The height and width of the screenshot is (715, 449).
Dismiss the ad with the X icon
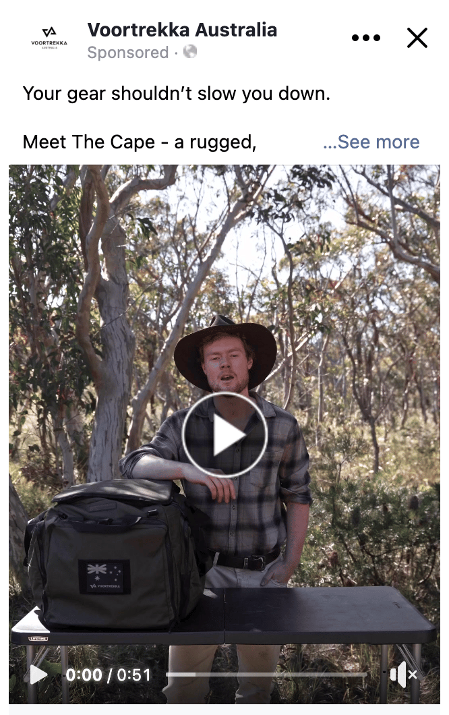point(417,38)
